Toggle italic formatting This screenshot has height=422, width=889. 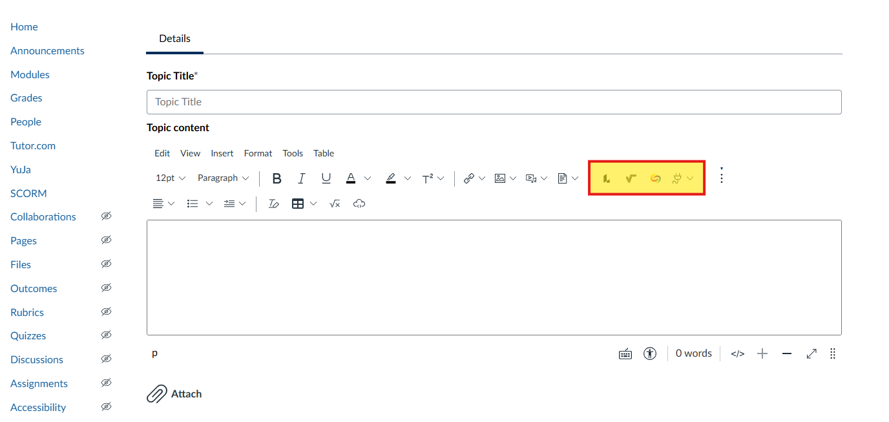point(301,178)
